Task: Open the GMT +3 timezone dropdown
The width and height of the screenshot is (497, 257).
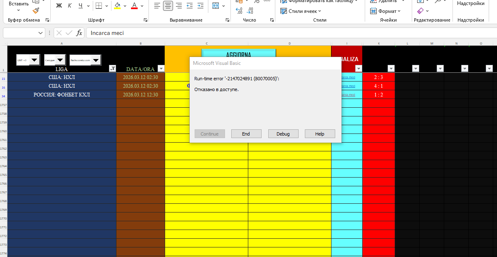Action: pyautogui.click(x=35, y=60)
